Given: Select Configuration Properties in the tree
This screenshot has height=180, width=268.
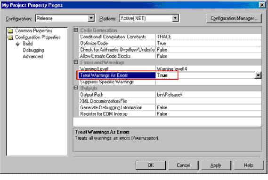Looking at the screenshot, I should (x=38, y=37).
